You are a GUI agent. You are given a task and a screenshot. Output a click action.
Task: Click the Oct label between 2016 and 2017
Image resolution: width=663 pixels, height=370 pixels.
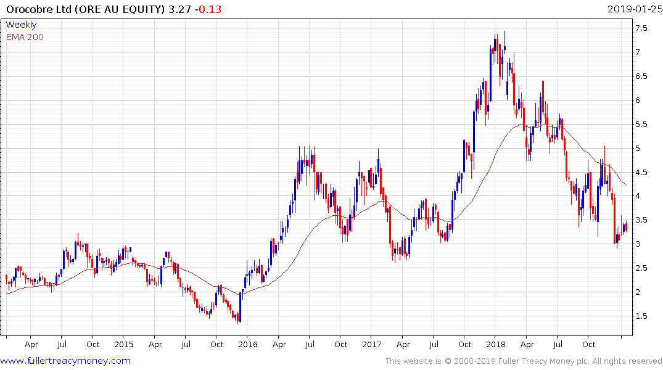coord(341,344)
